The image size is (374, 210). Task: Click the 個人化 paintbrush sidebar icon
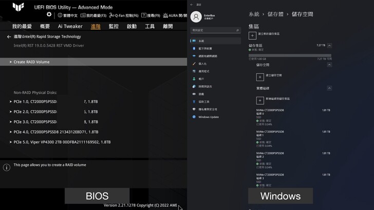[194, 64]
